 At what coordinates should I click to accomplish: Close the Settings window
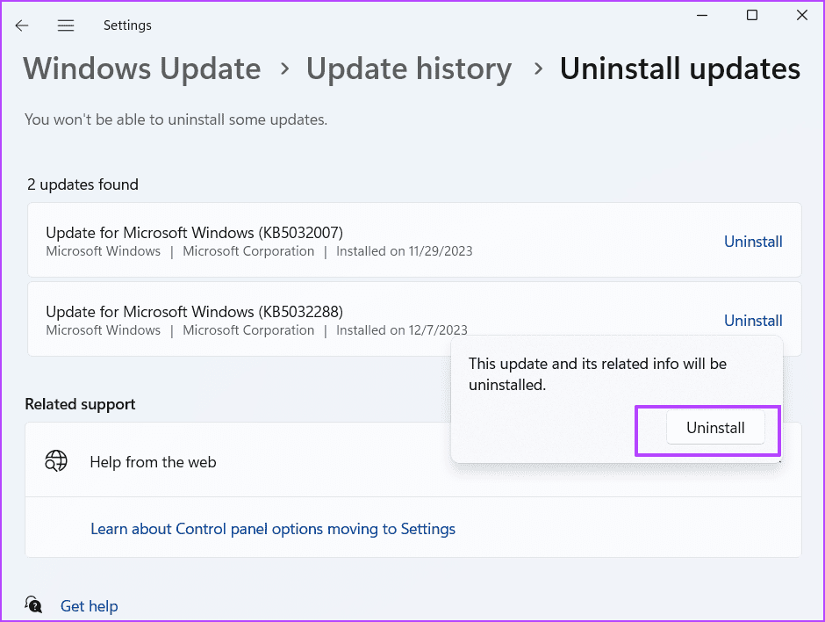(802, 15)
